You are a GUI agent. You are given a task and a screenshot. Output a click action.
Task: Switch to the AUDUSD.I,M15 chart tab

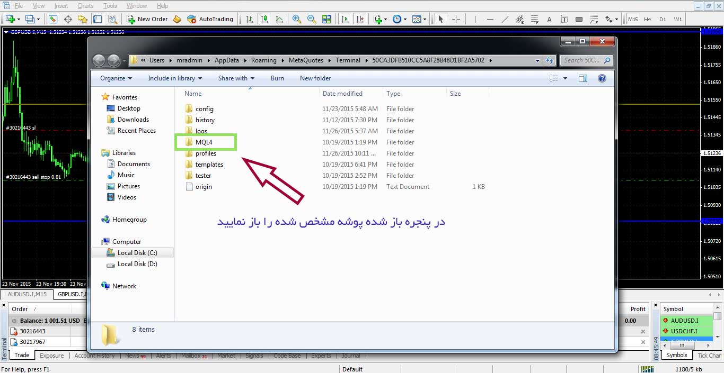pos(27,294)
